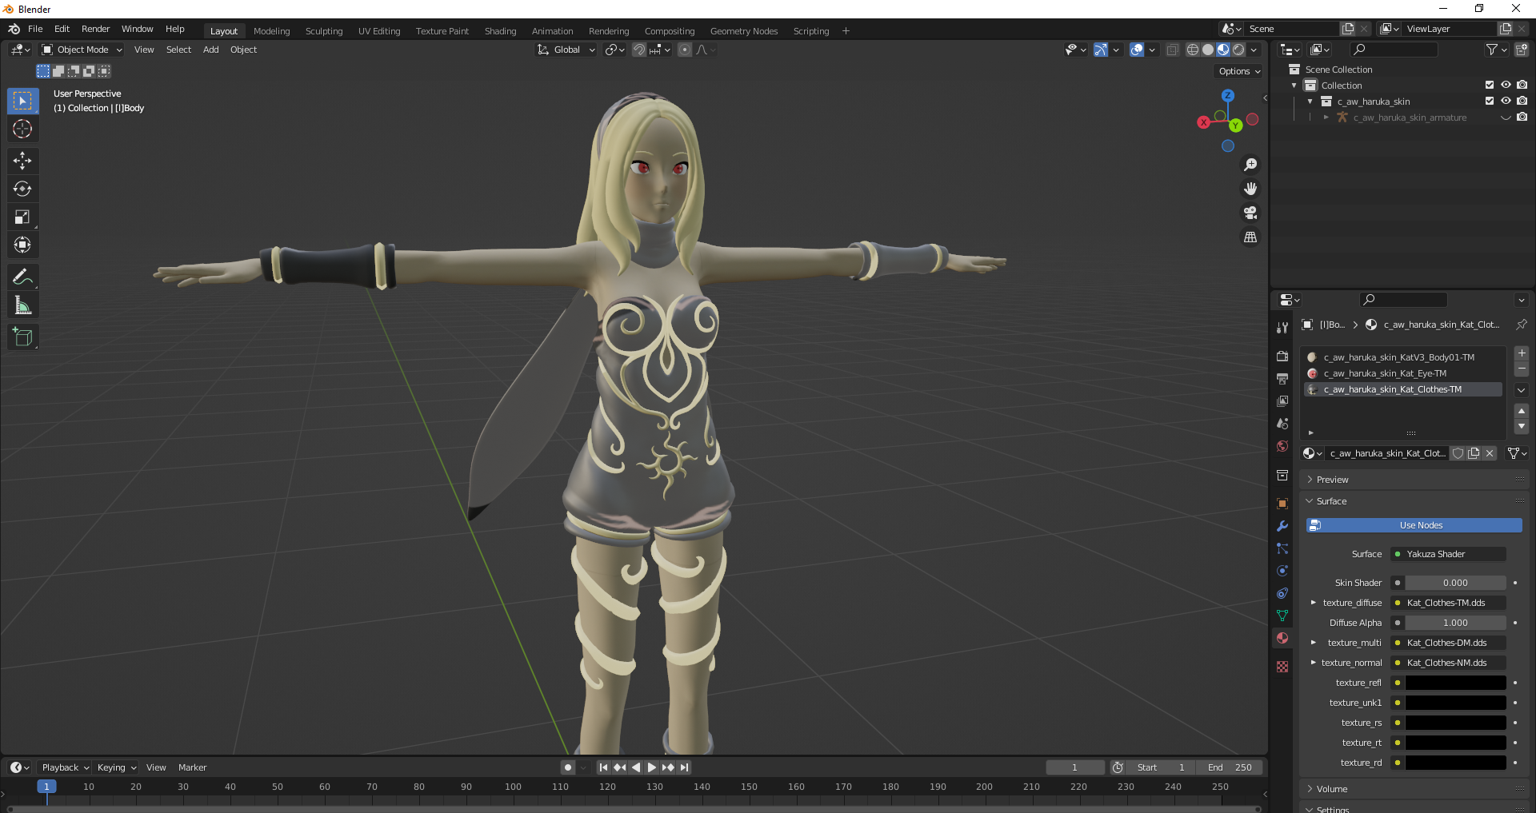This screenshot has width=1536, height=813.
Task: Open the Material properties tab
Action: click(x=1282, y=638)
